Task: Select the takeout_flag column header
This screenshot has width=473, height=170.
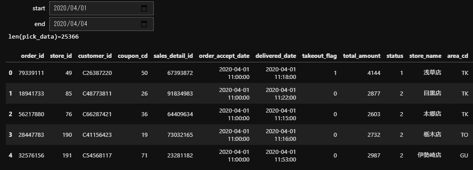Action: pos(320,56)
